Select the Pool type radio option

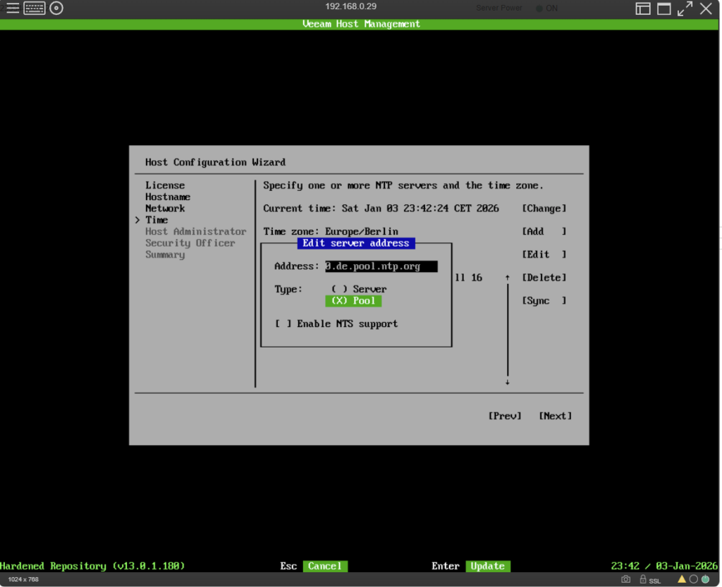pyautogui.click(x=353, y=301)
